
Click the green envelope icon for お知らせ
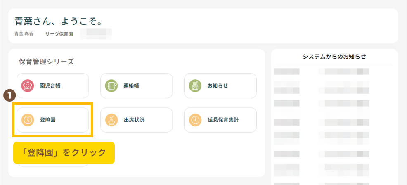click(195, 85)
